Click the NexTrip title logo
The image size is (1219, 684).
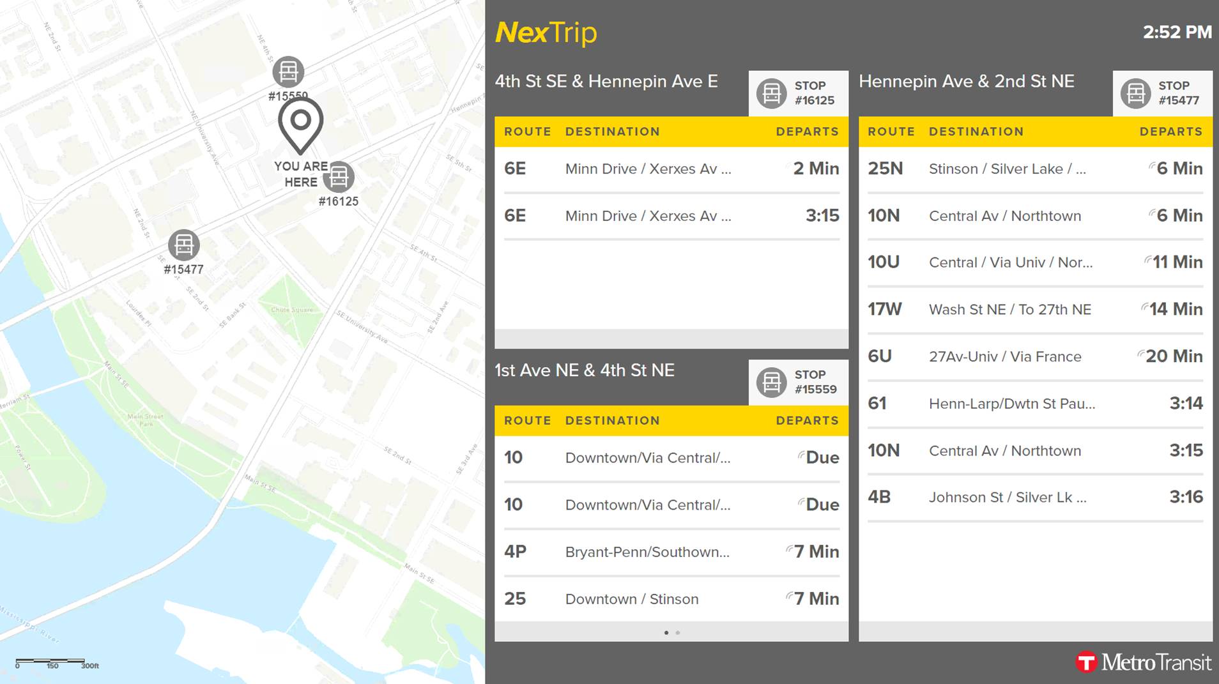[x=546, y=33]
